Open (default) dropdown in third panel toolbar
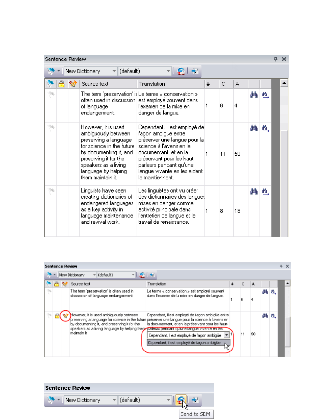The image size is (320, 419). tap(168, 400)
